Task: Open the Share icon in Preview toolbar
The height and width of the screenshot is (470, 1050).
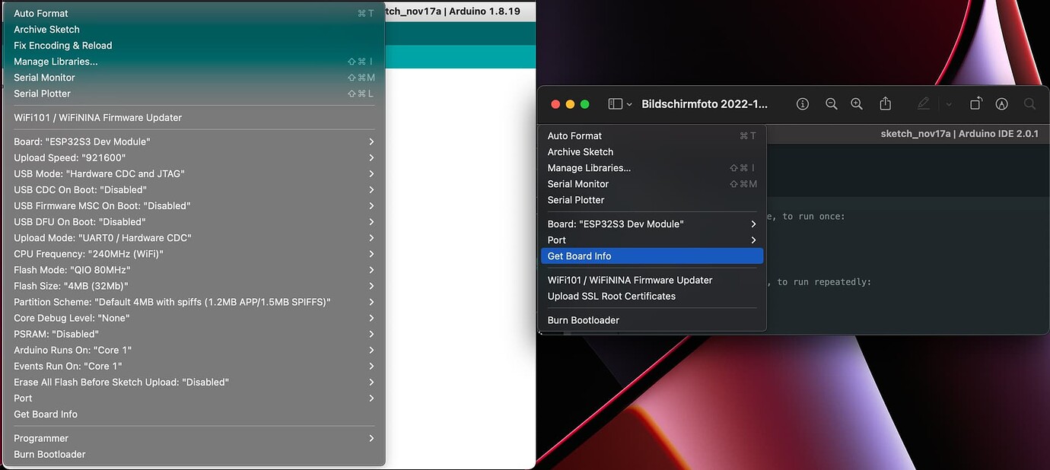Action: (x=884, y=103)
